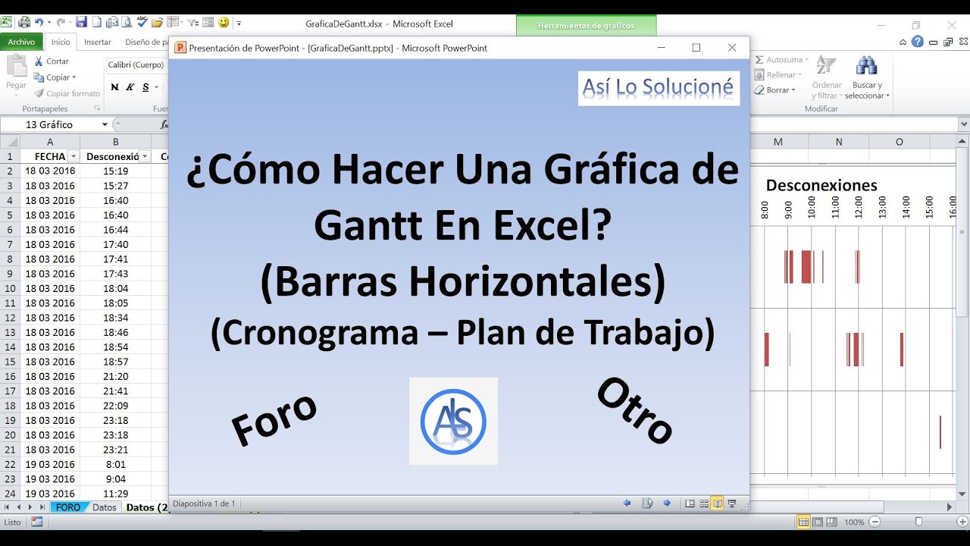Screen dimensions: 970x546
Task: Undo the last action in Excel
Action: point(39,23)
